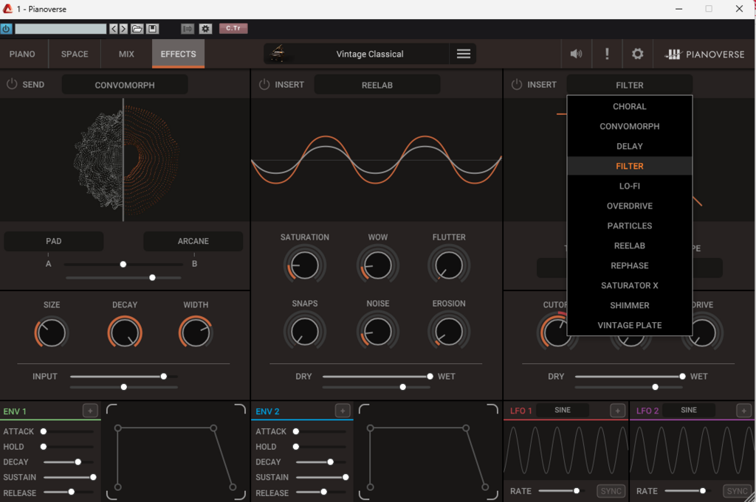This screenshot has height=502, width=756.
Task: Open the ARCANE impulse selector
Action: click(x=193, y=241)
